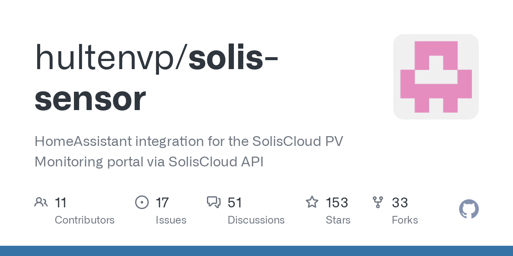
Task: Open the 11 Contributors count
Action: tap(61, 203)
